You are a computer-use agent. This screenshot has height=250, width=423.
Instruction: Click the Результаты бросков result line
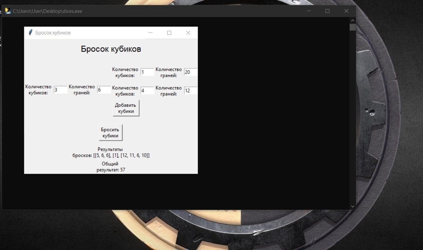click(x=111, y=152)
